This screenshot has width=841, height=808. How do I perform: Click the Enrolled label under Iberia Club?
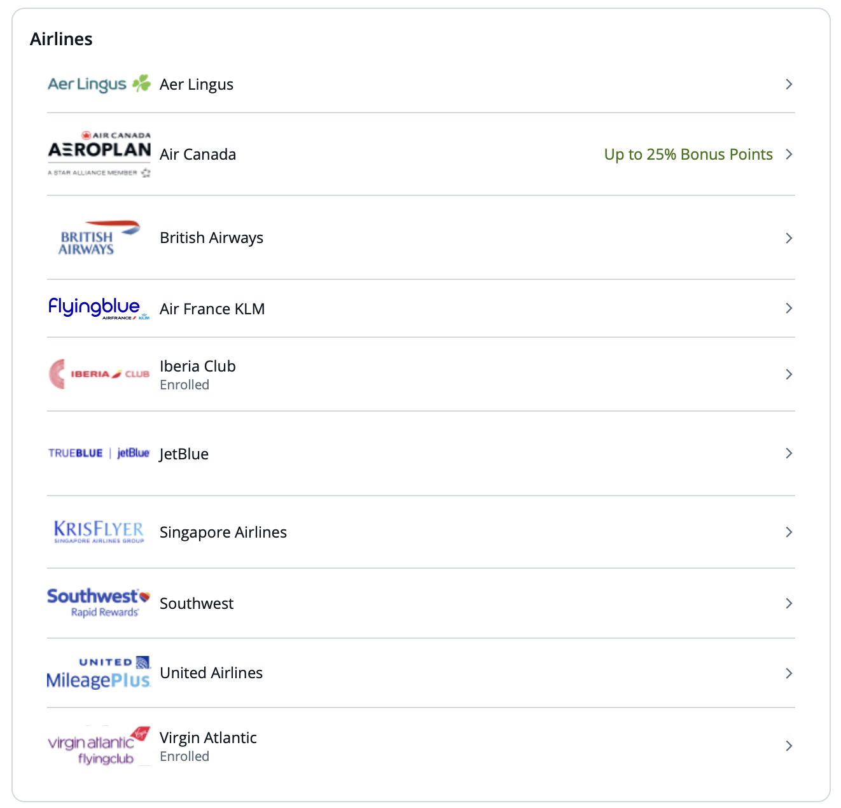pos(184,384)
